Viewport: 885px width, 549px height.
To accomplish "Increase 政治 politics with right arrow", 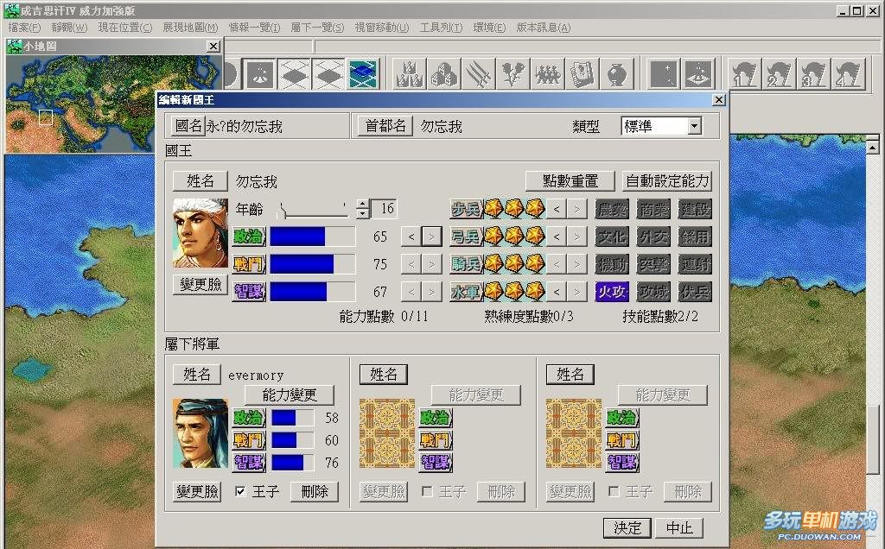I will coord(432,237).
